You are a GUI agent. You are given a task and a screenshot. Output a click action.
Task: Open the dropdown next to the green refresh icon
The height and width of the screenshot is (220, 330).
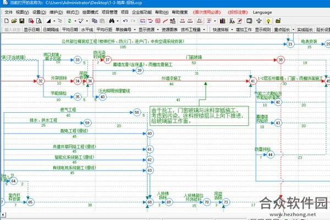(75, 21)
